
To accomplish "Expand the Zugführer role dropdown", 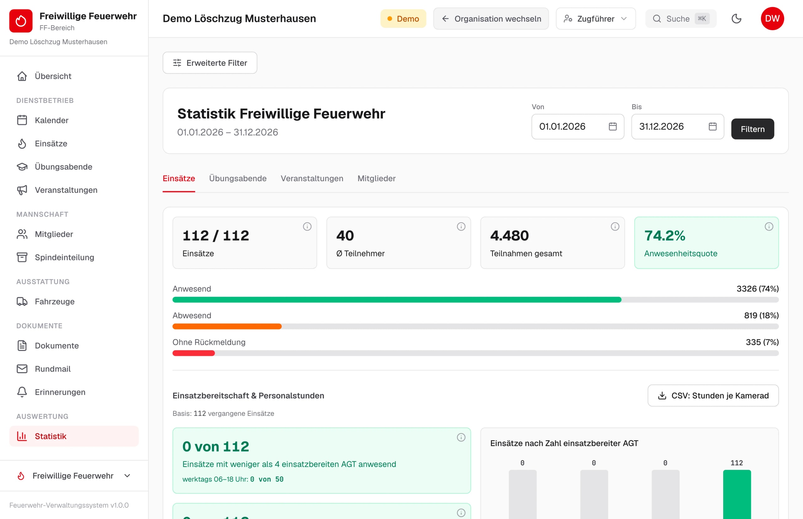I will tap(596, 19).
